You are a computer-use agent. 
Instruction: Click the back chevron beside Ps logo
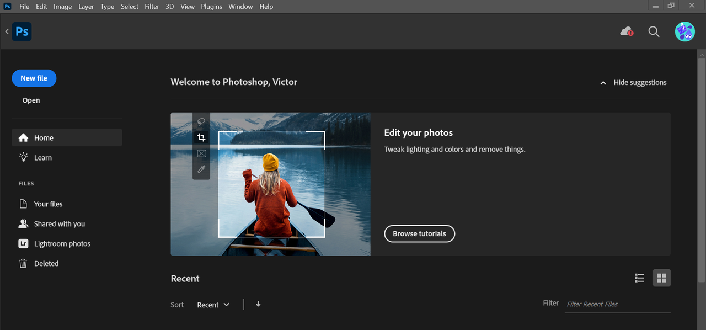[7, 31]
